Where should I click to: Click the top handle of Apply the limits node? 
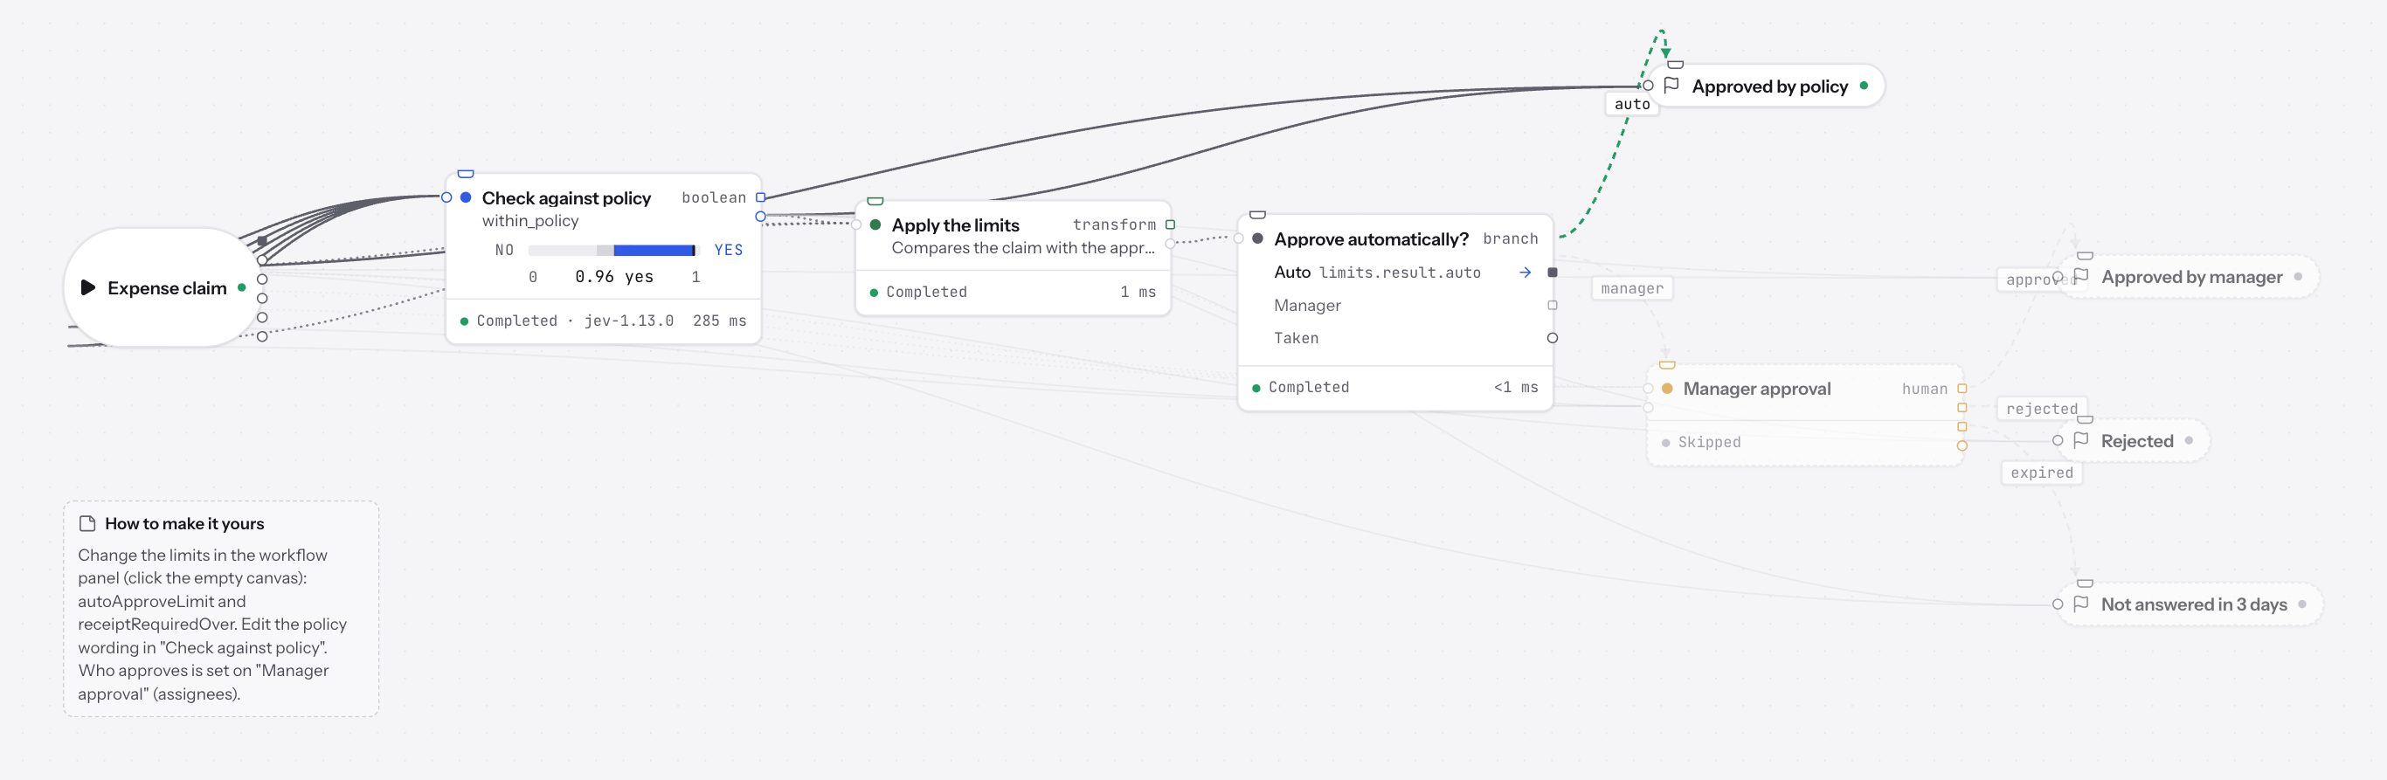coord(875,201)
